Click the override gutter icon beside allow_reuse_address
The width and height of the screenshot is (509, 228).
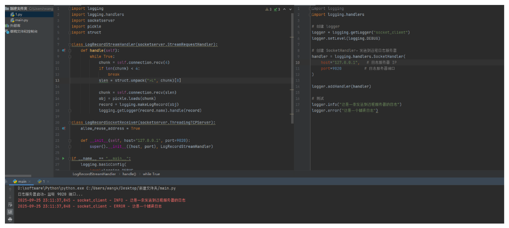[64, 128]
